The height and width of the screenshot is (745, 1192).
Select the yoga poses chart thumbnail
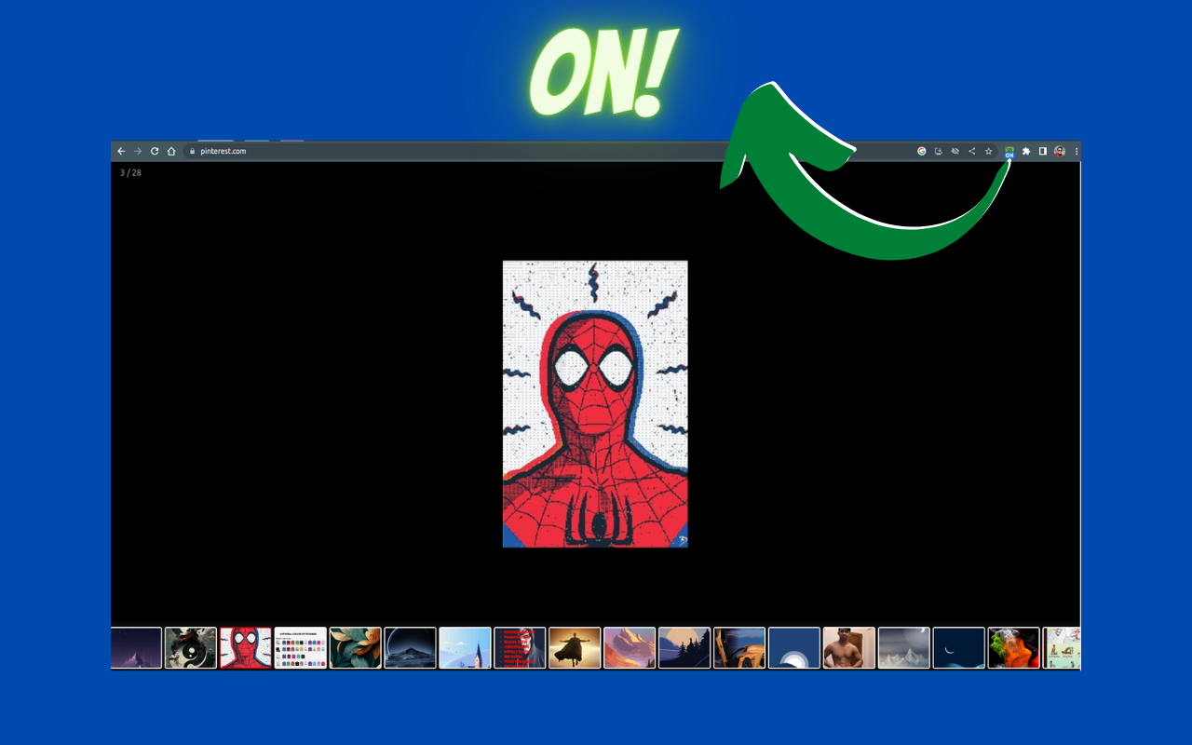point(1063,647)
